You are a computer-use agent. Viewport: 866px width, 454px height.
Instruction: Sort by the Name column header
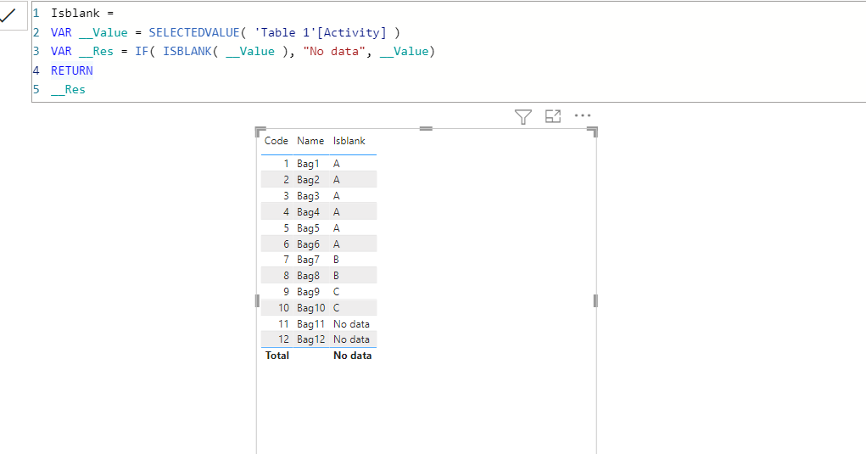(310, 141)
